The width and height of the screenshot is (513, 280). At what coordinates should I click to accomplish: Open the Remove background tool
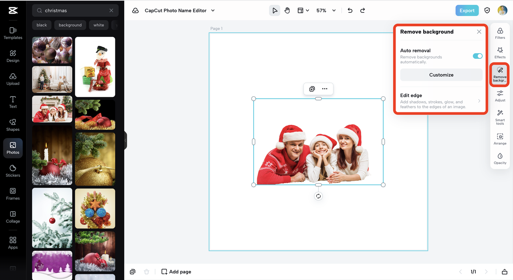point(500,75)
